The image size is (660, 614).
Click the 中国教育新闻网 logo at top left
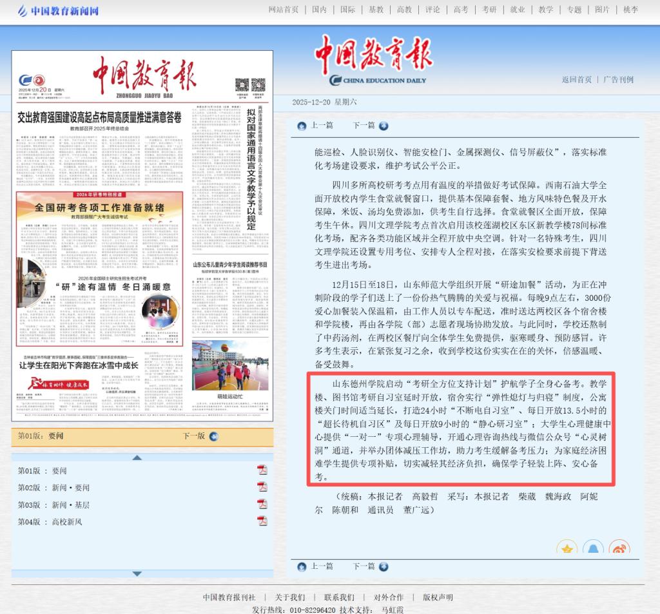point(58,10)
